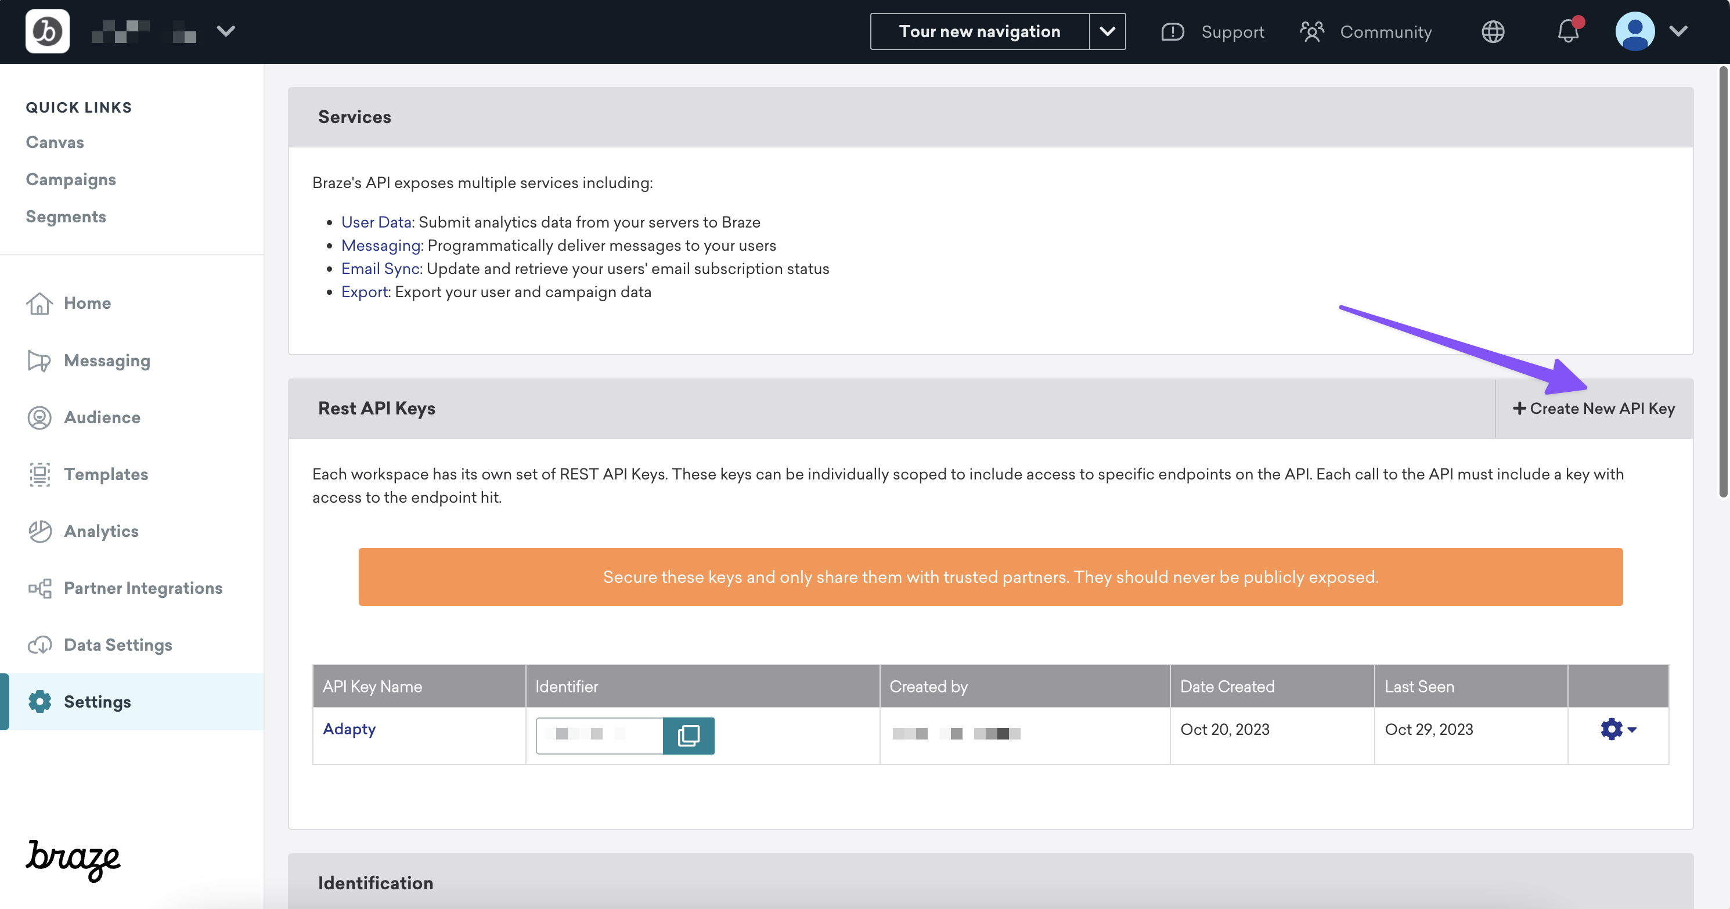
Task: Open the Analytics section icon
Action: pos(39,531)
